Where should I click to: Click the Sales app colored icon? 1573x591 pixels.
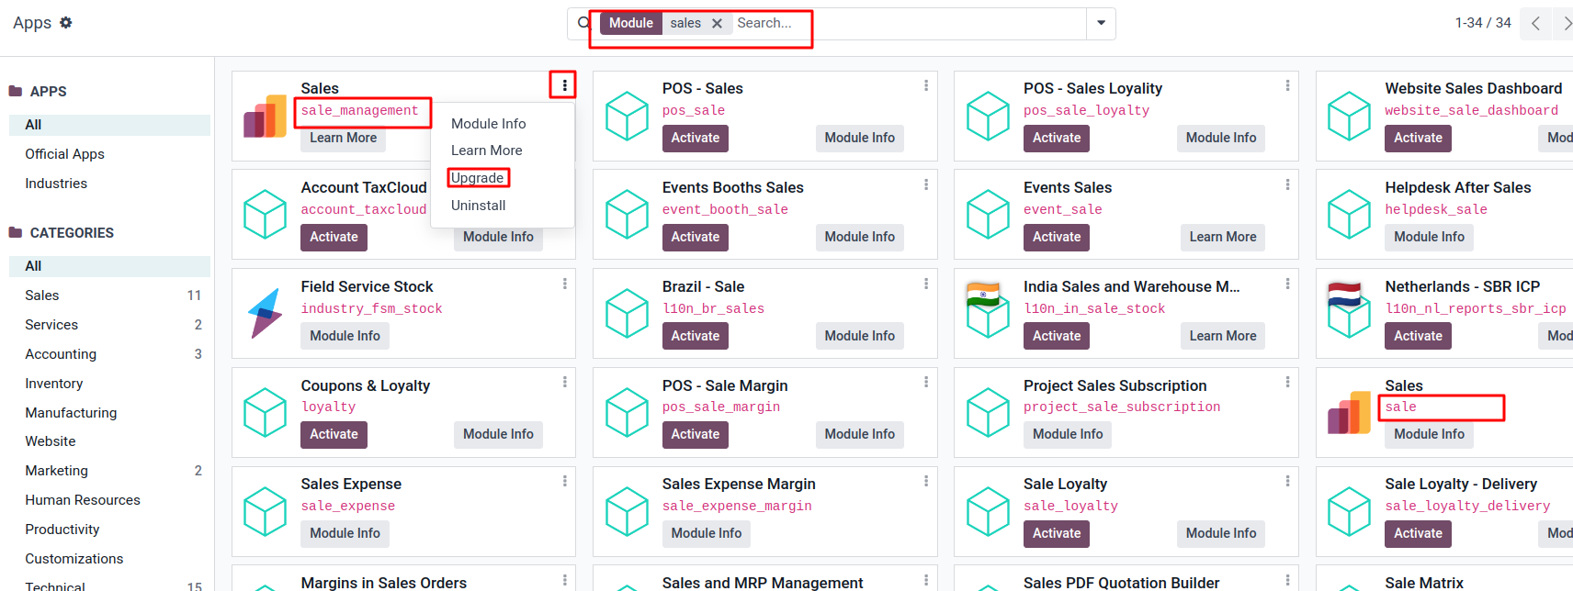coord(265,117)
